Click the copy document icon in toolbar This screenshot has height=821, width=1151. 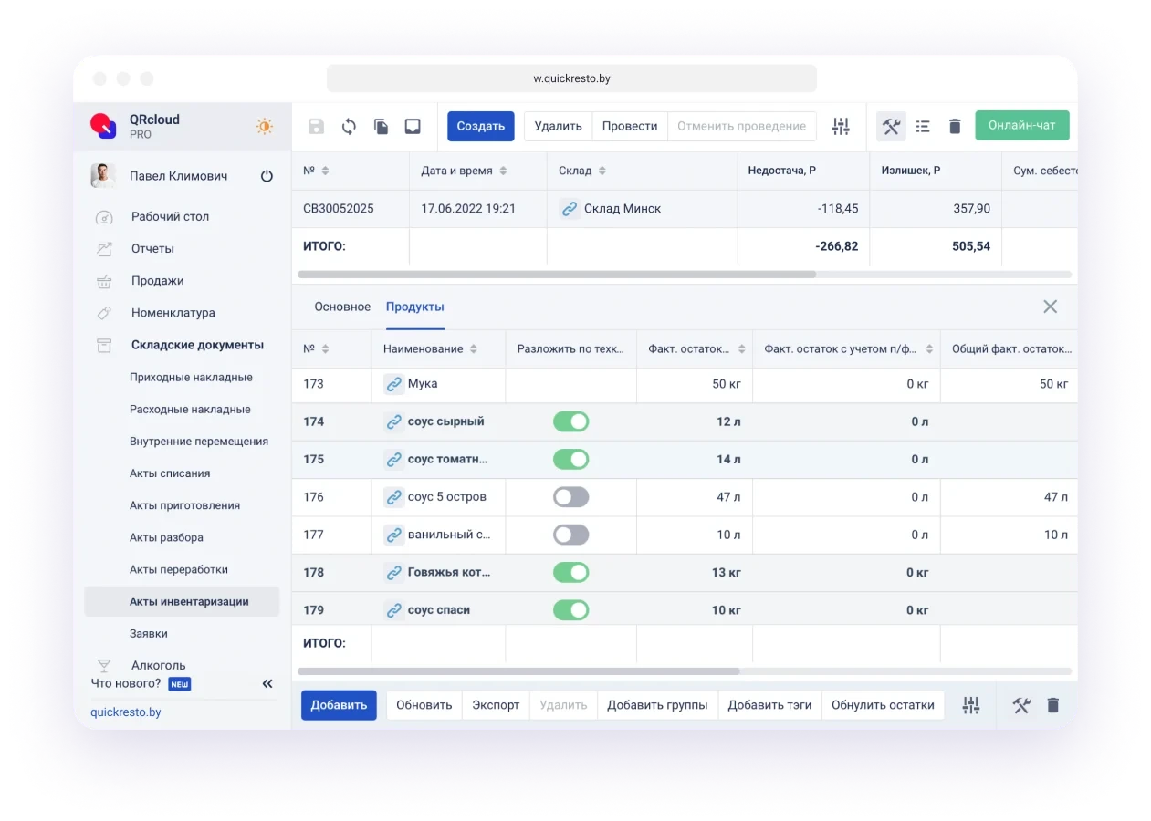[381, 127]
